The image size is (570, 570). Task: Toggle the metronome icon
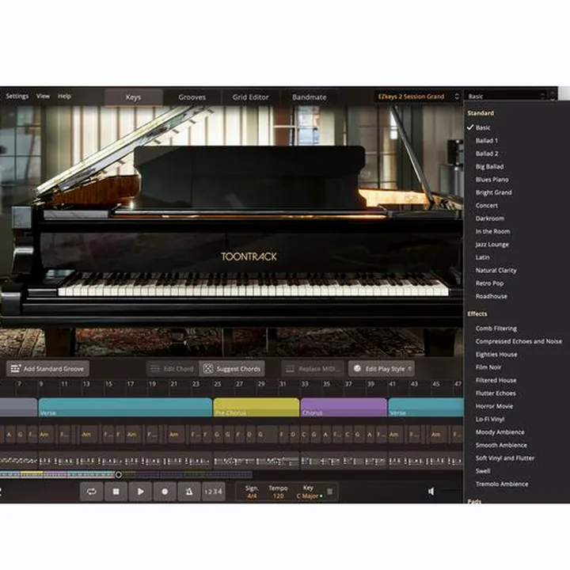click(189, 492)
